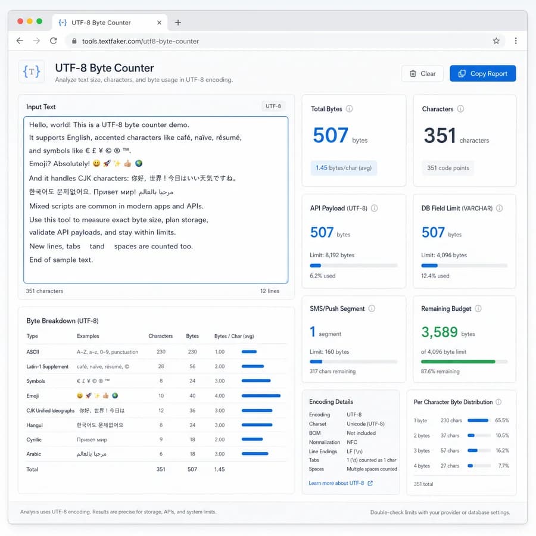Viewport: 536px width, 536px height.
Task: Click the green Remaining Budget progress bar
Action: pos(464,362)
